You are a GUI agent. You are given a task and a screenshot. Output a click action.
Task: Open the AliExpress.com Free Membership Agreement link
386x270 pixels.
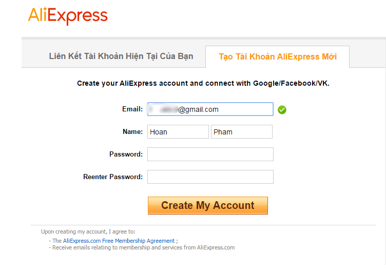click(119, 241)
